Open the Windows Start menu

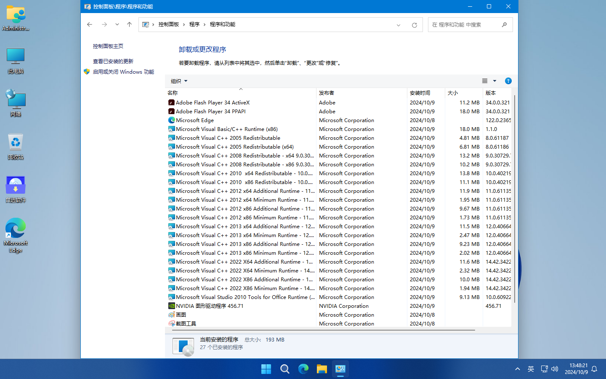(266, 369)
